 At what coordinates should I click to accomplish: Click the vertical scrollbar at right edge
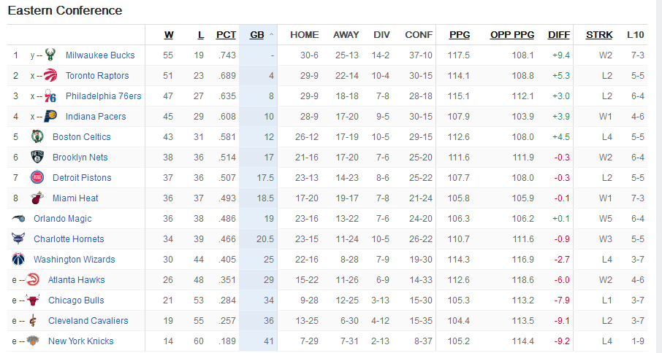[x=659, y=176]
